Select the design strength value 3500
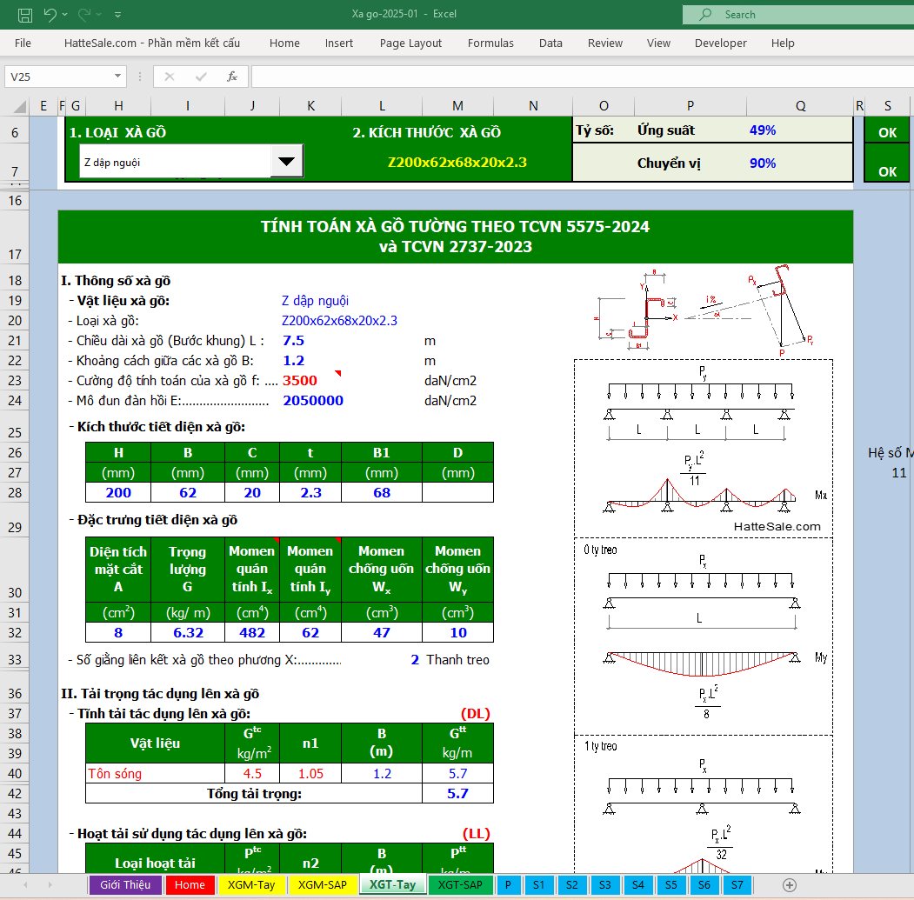The height and width of the screenshot is (900, 914). click(x=300, y=381)
